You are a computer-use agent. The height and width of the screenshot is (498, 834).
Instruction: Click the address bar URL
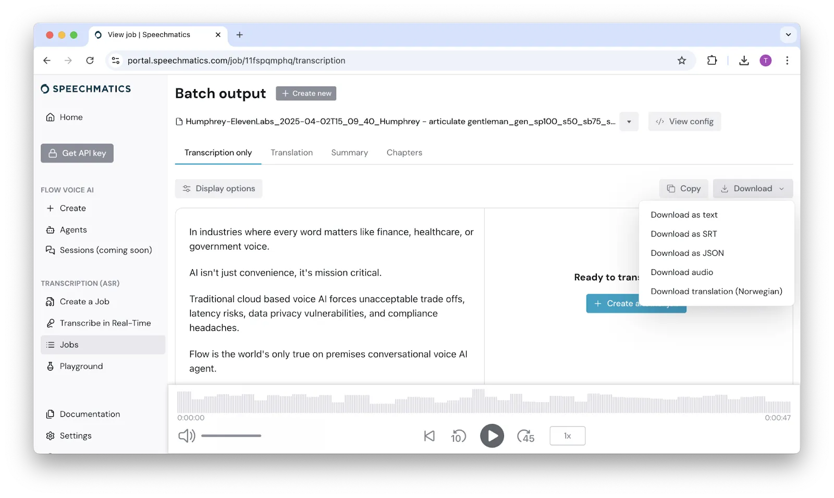(x=236, y=60)
